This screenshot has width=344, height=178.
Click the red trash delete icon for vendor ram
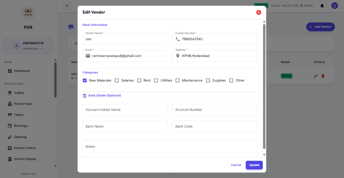click(323, 76)
